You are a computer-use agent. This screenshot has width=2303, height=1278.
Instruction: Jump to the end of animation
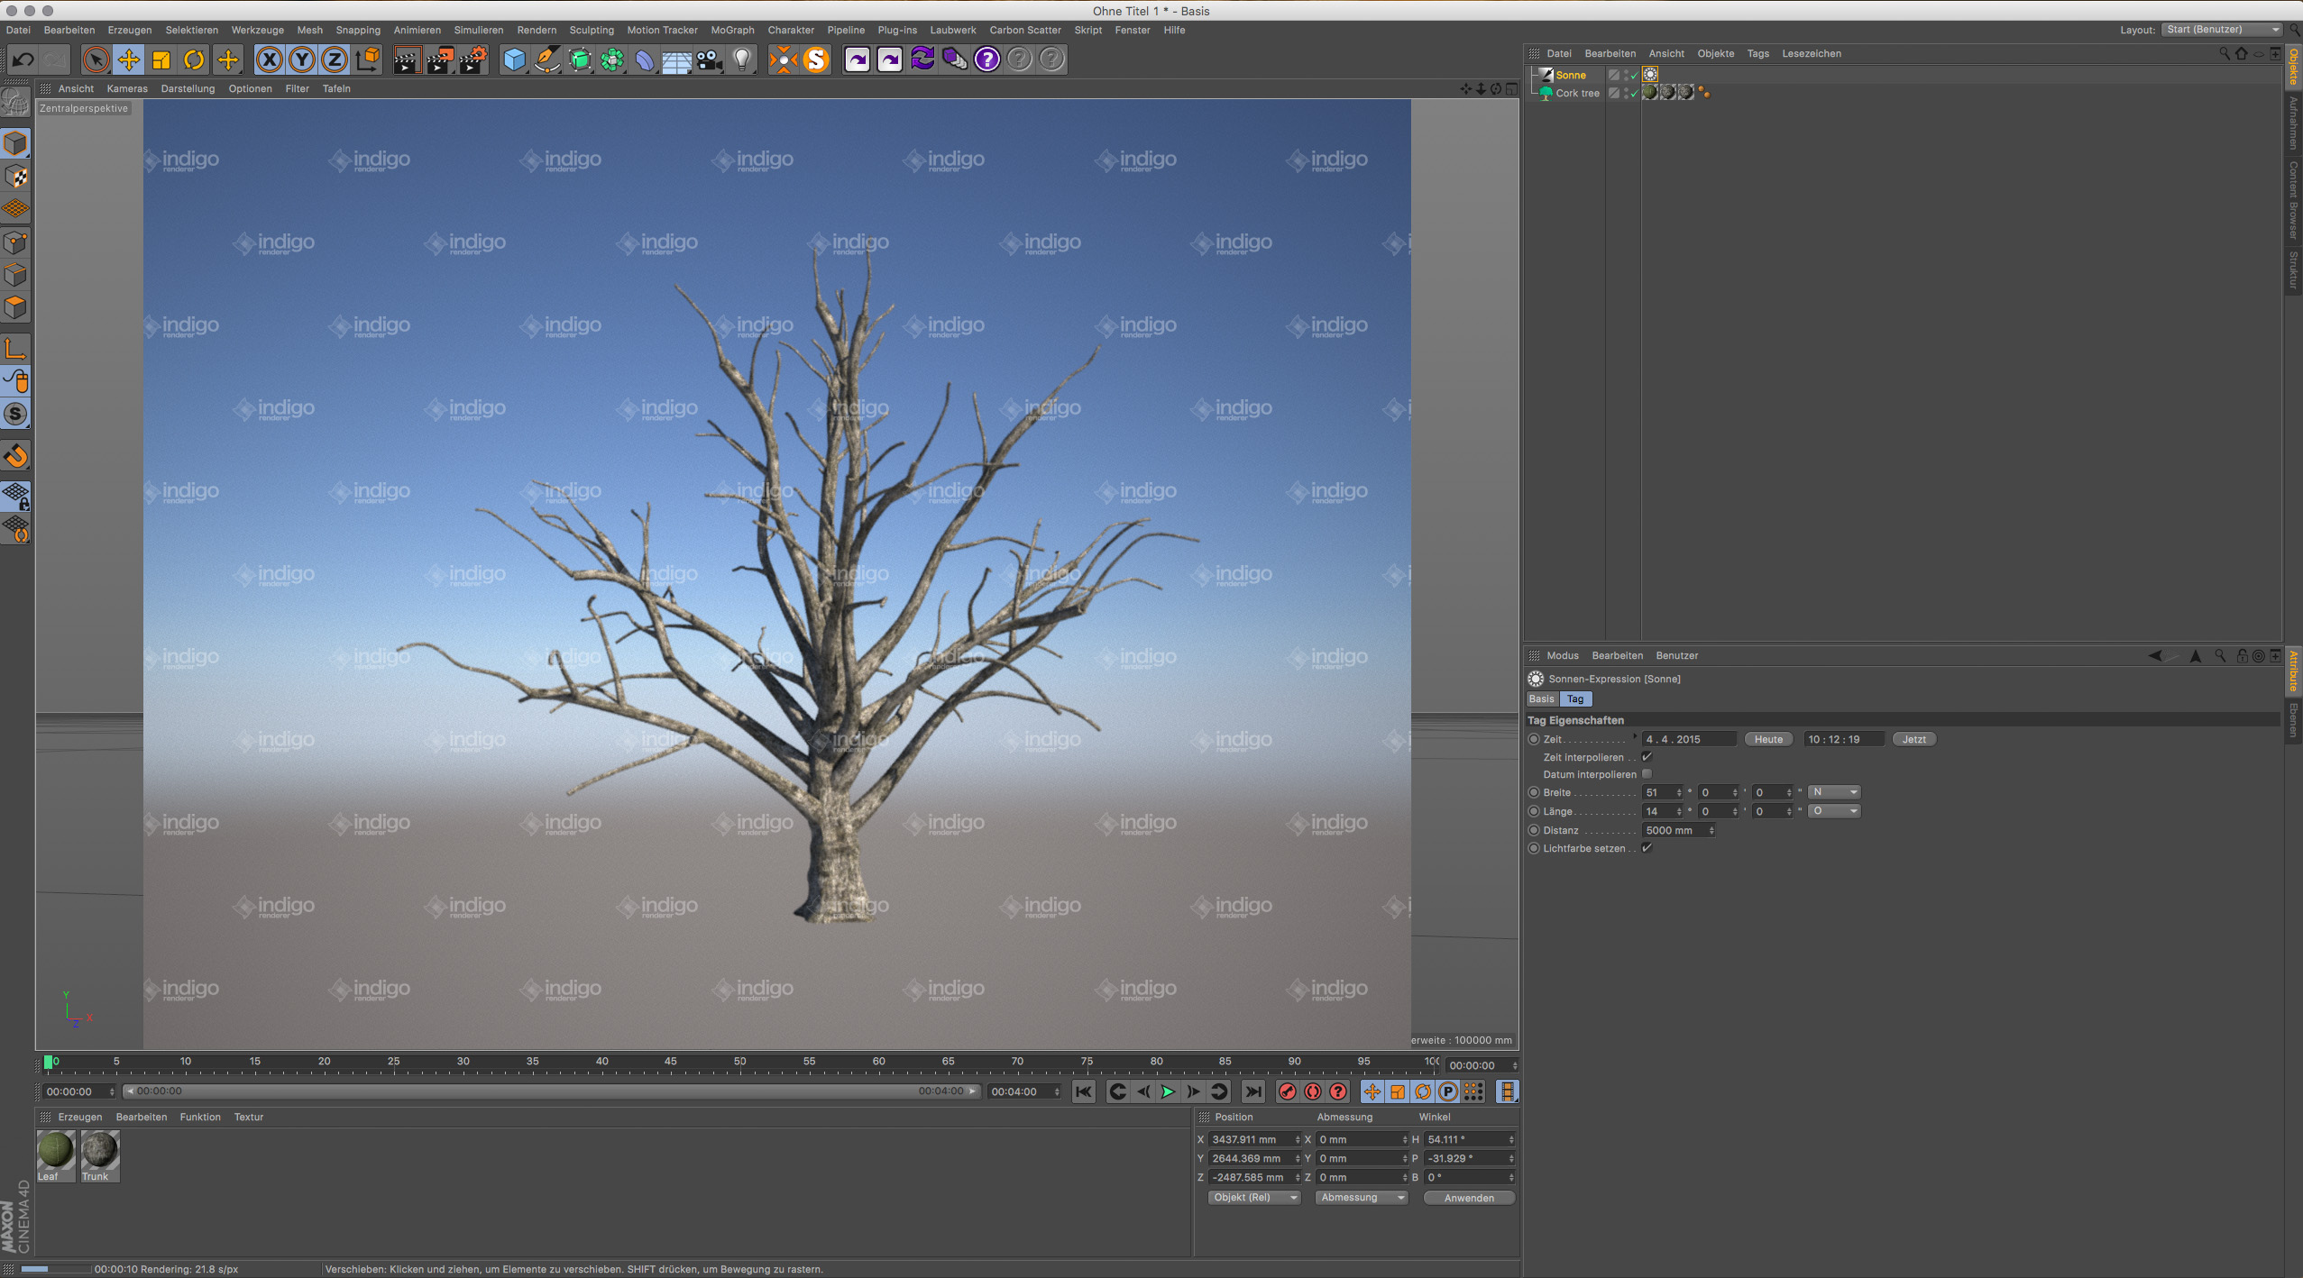coord(1253,1091)
